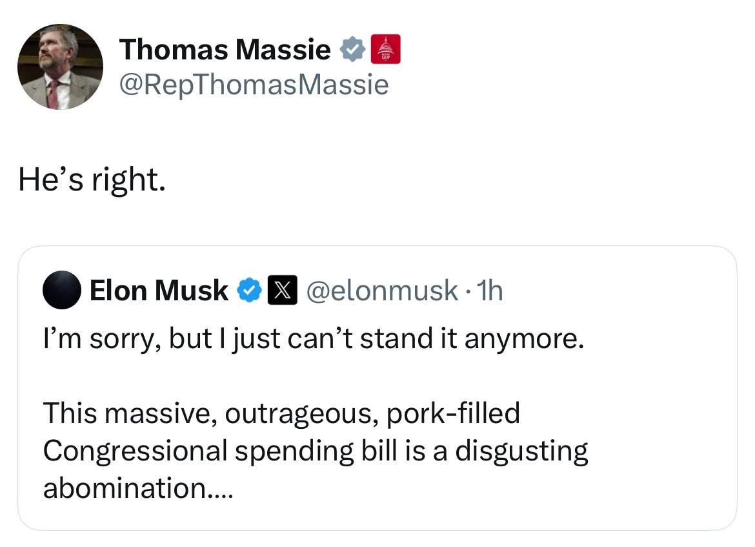755x547 pixels.
Task: Click the X logo badge next to Elon Musk
Action: tap(279, 291)
